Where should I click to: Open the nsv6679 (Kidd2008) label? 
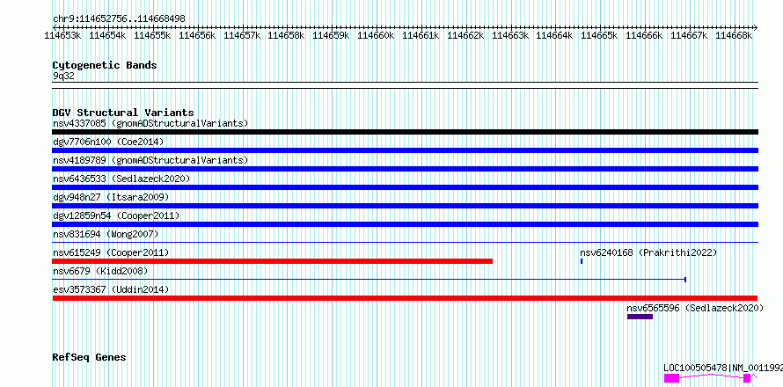(x=100, y=271)
